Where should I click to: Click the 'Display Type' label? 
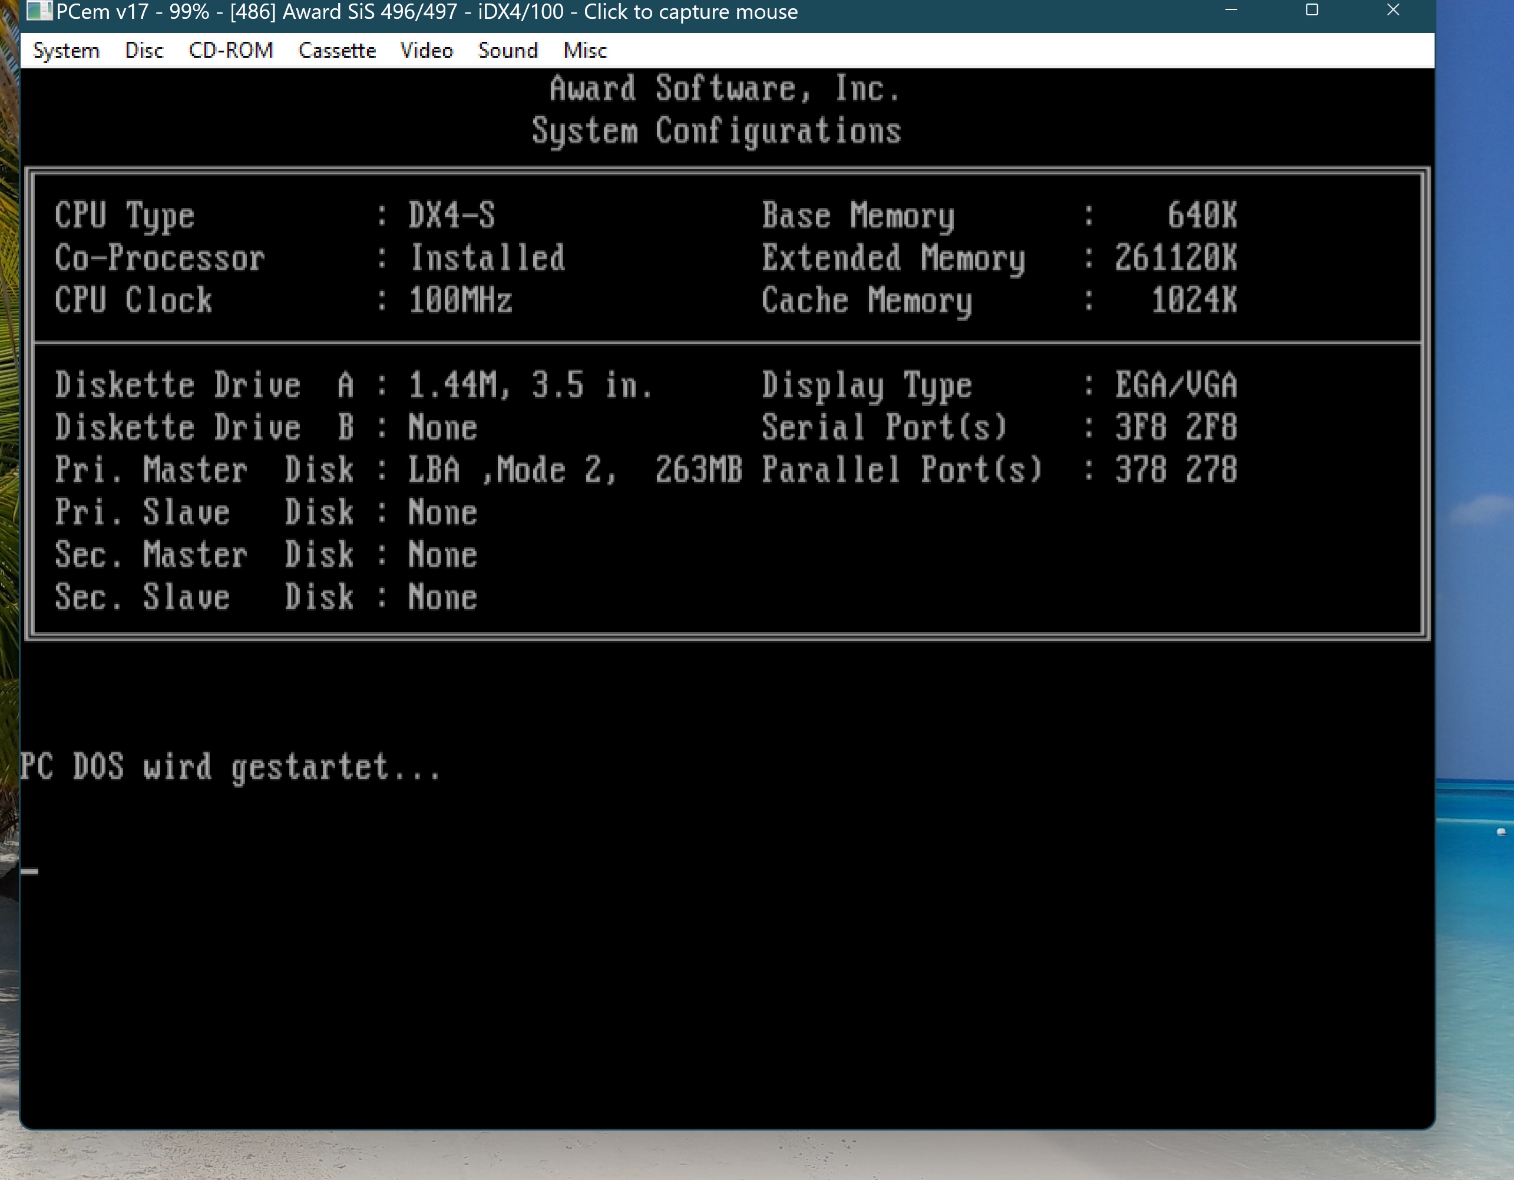click(867, 387)
